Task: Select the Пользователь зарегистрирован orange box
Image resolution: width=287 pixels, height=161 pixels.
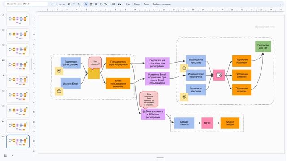Action: coord(118,63)
